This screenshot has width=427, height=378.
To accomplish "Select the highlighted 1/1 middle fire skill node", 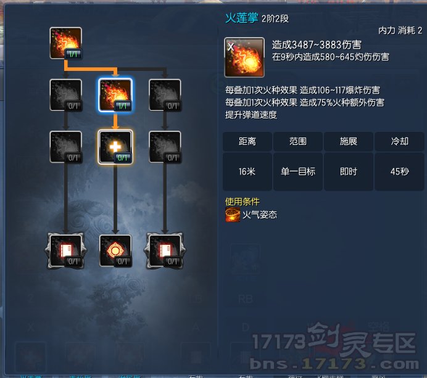I will [115, 95].
